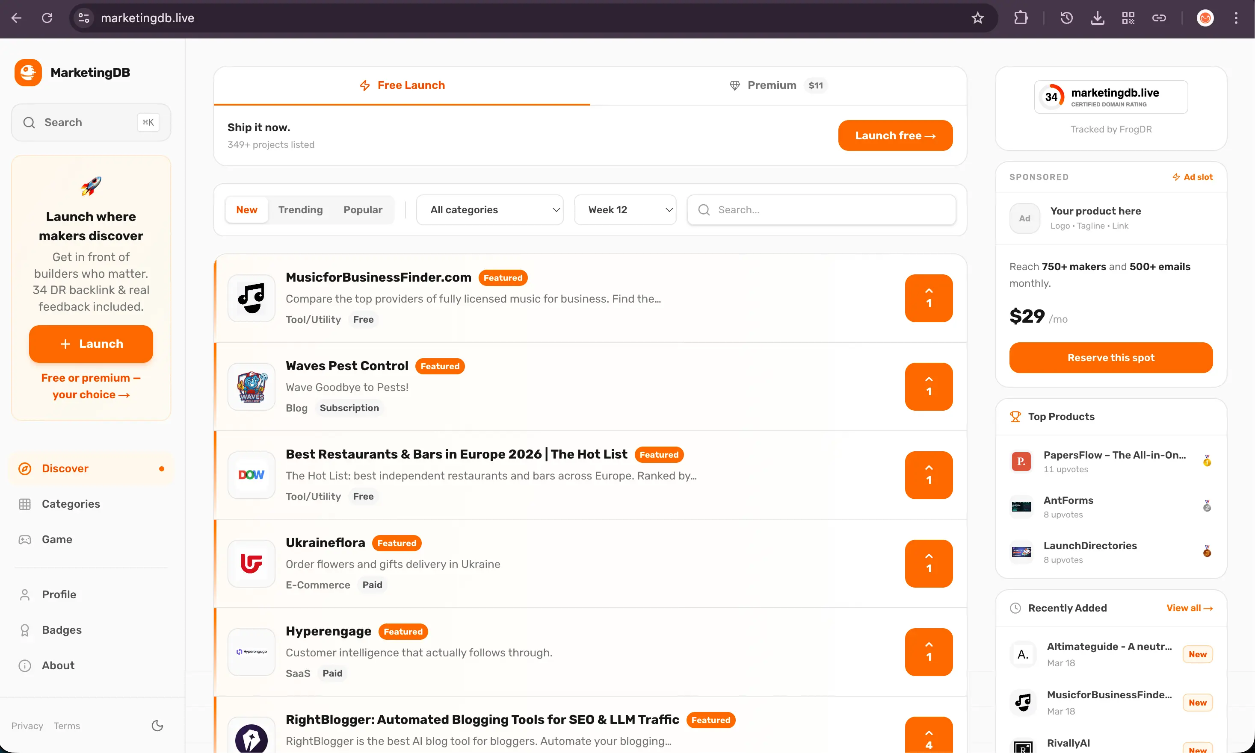The height and width of the screenshot is (753, 1255).
Task: Upvote Ukraineflora listing
Action: (929, 564)
